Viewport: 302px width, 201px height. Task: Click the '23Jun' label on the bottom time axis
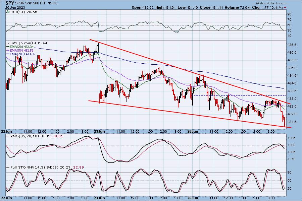coord(99,198)
